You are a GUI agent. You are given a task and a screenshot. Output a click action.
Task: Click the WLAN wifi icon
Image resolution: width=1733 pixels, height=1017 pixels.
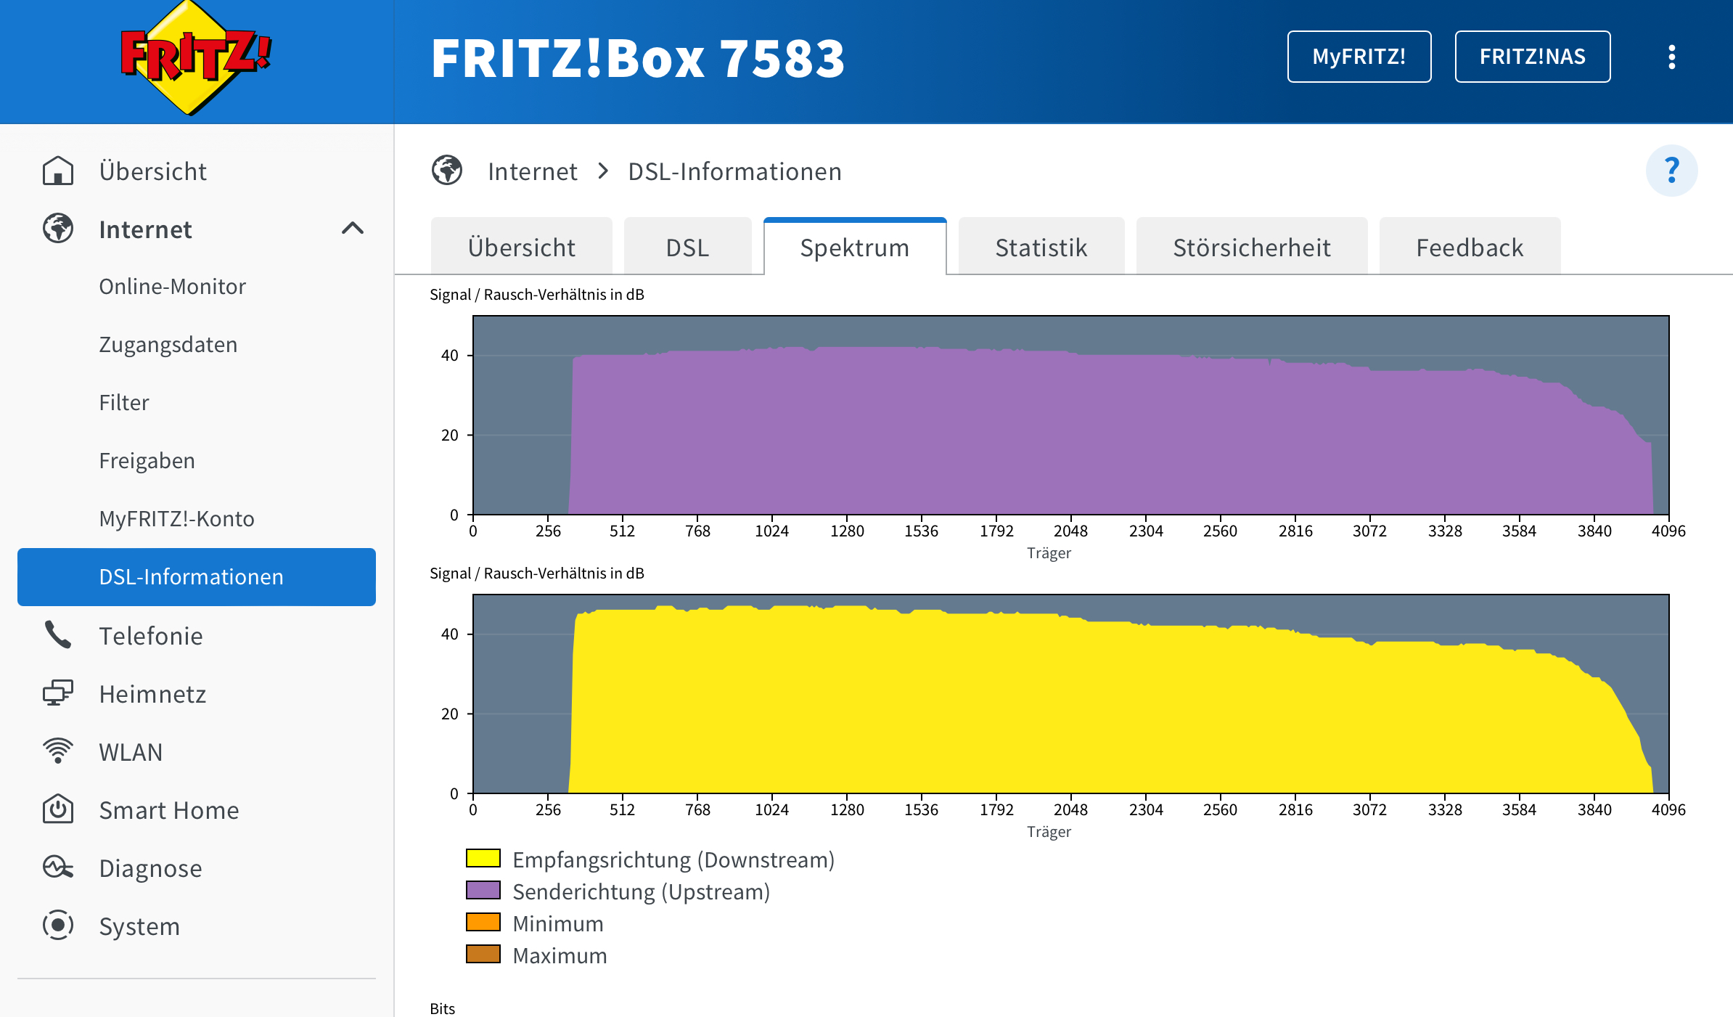point(58,751)
